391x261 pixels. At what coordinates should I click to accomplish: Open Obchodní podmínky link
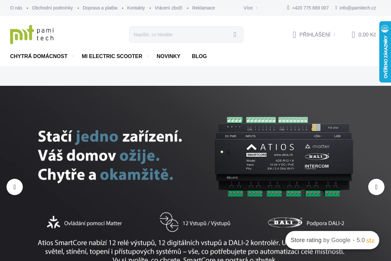52,8
